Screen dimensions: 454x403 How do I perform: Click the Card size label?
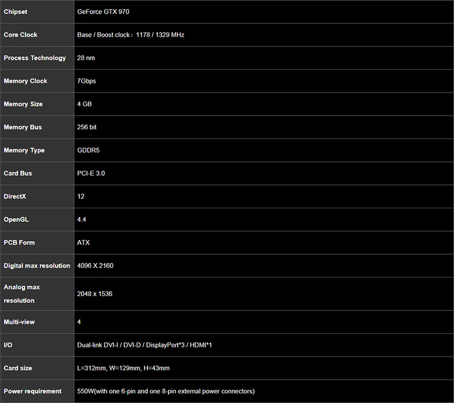[x=18, y=368]
